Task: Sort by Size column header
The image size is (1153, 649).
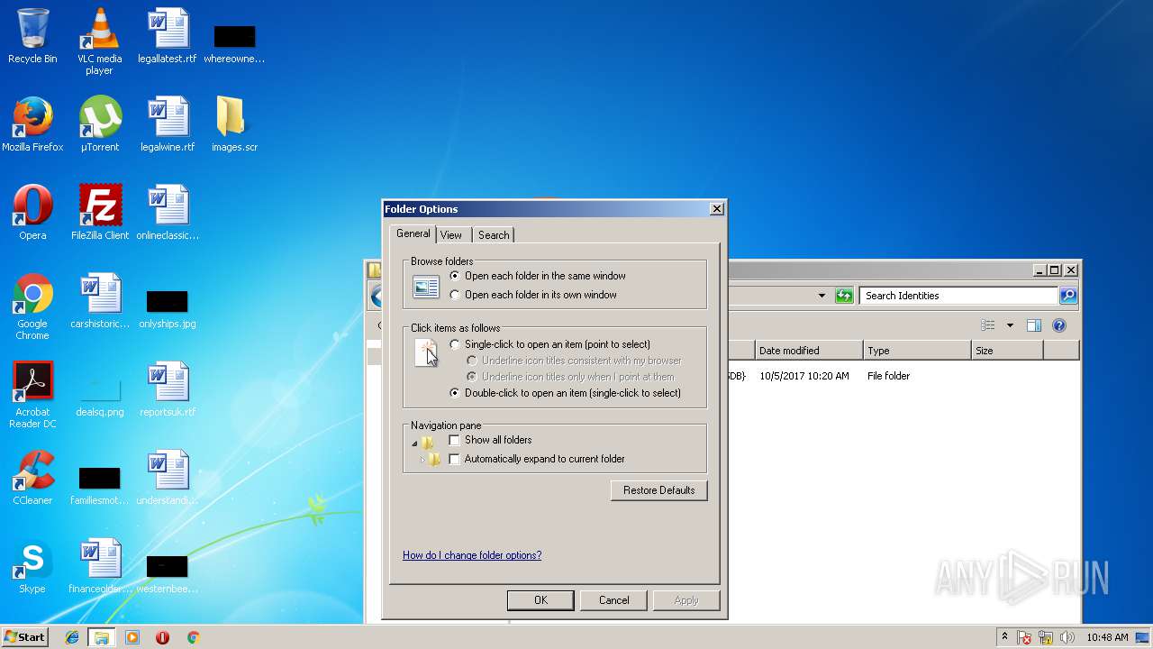Action: (1007, 351)
